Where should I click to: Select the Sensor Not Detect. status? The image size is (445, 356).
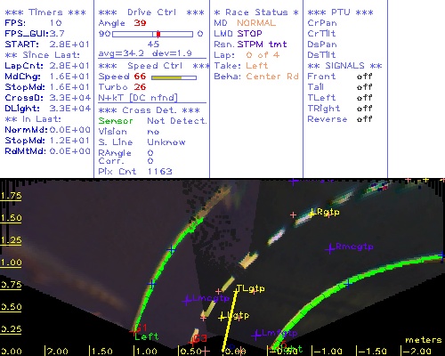[x=152, y=121]
